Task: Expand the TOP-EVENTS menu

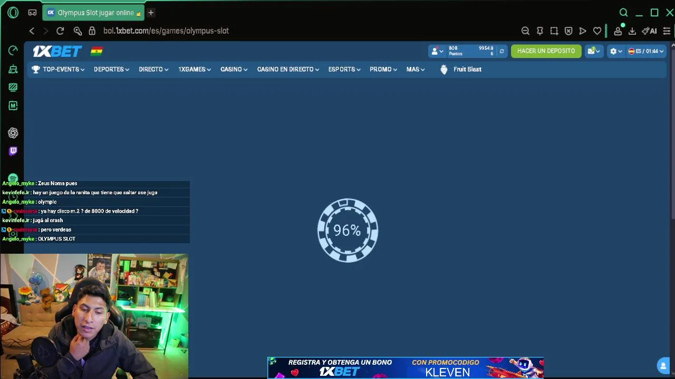Action: click(58, 69)
